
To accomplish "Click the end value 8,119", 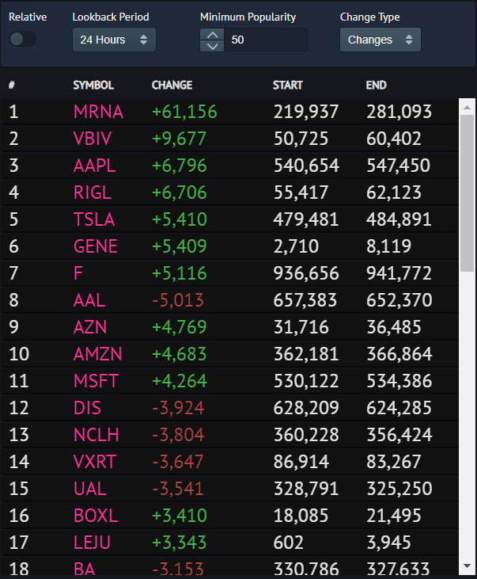I will point(388,246).
